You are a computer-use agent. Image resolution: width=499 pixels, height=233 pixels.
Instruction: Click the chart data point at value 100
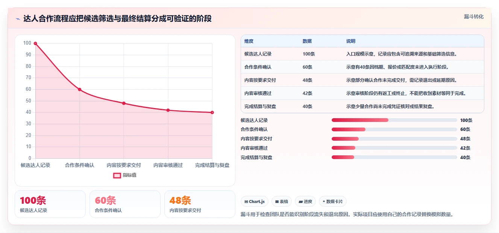click(x=35, y=44)
